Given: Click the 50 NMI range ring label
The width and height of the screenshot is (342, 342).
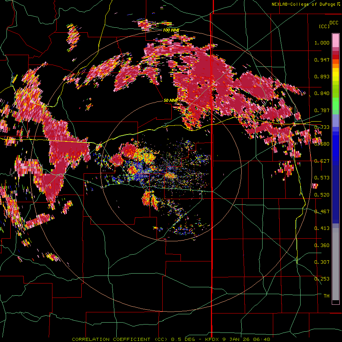Looking at the screenshot, I should click(x=171, y=100).
